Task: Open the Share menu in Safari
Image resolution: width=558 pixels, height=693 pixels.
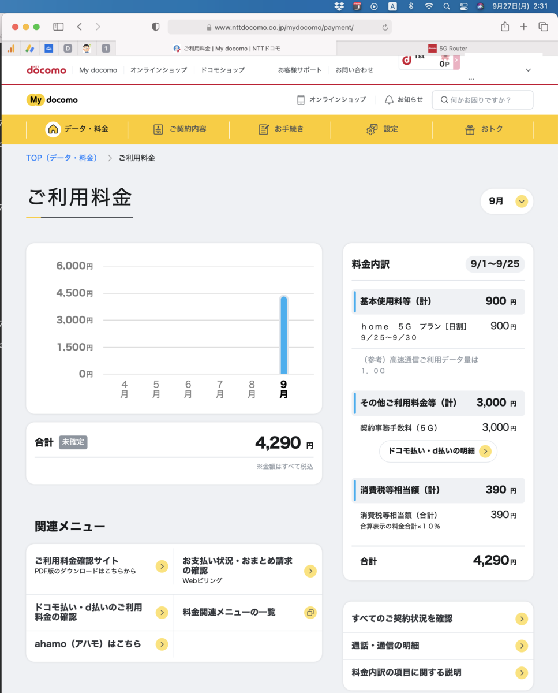Action: (x=505, y=27)
